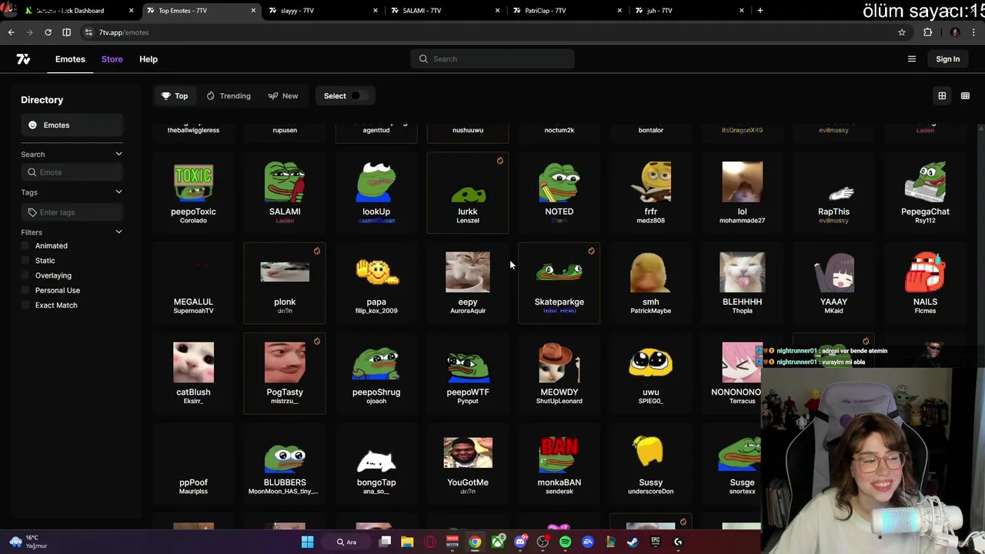Open the hamburger menu icon in header
Image resolution: width=985 pixels, height=554 pixels.
pyautogui.click(x=912, y=59)
